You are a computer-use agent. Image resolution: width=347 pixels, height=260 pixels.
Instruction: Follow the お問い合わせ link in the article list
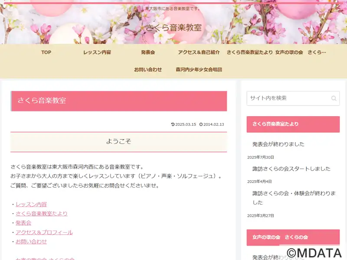point(31,242)
